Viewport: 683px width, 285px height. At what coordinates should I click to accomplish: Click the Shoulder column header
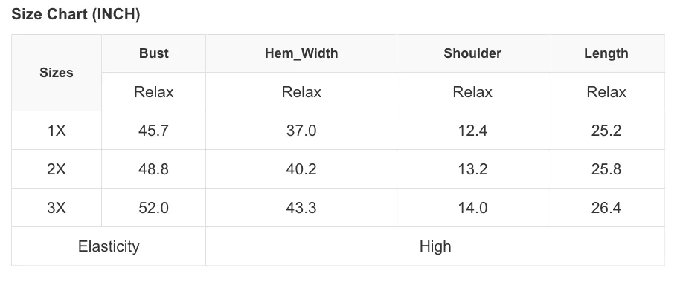click(472, 53)
